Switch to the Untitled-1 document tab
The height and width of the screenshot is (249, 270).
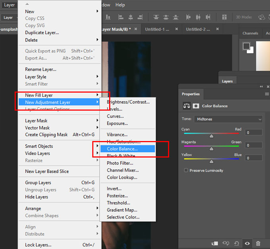pyautogui.click(x=158, y=29)
